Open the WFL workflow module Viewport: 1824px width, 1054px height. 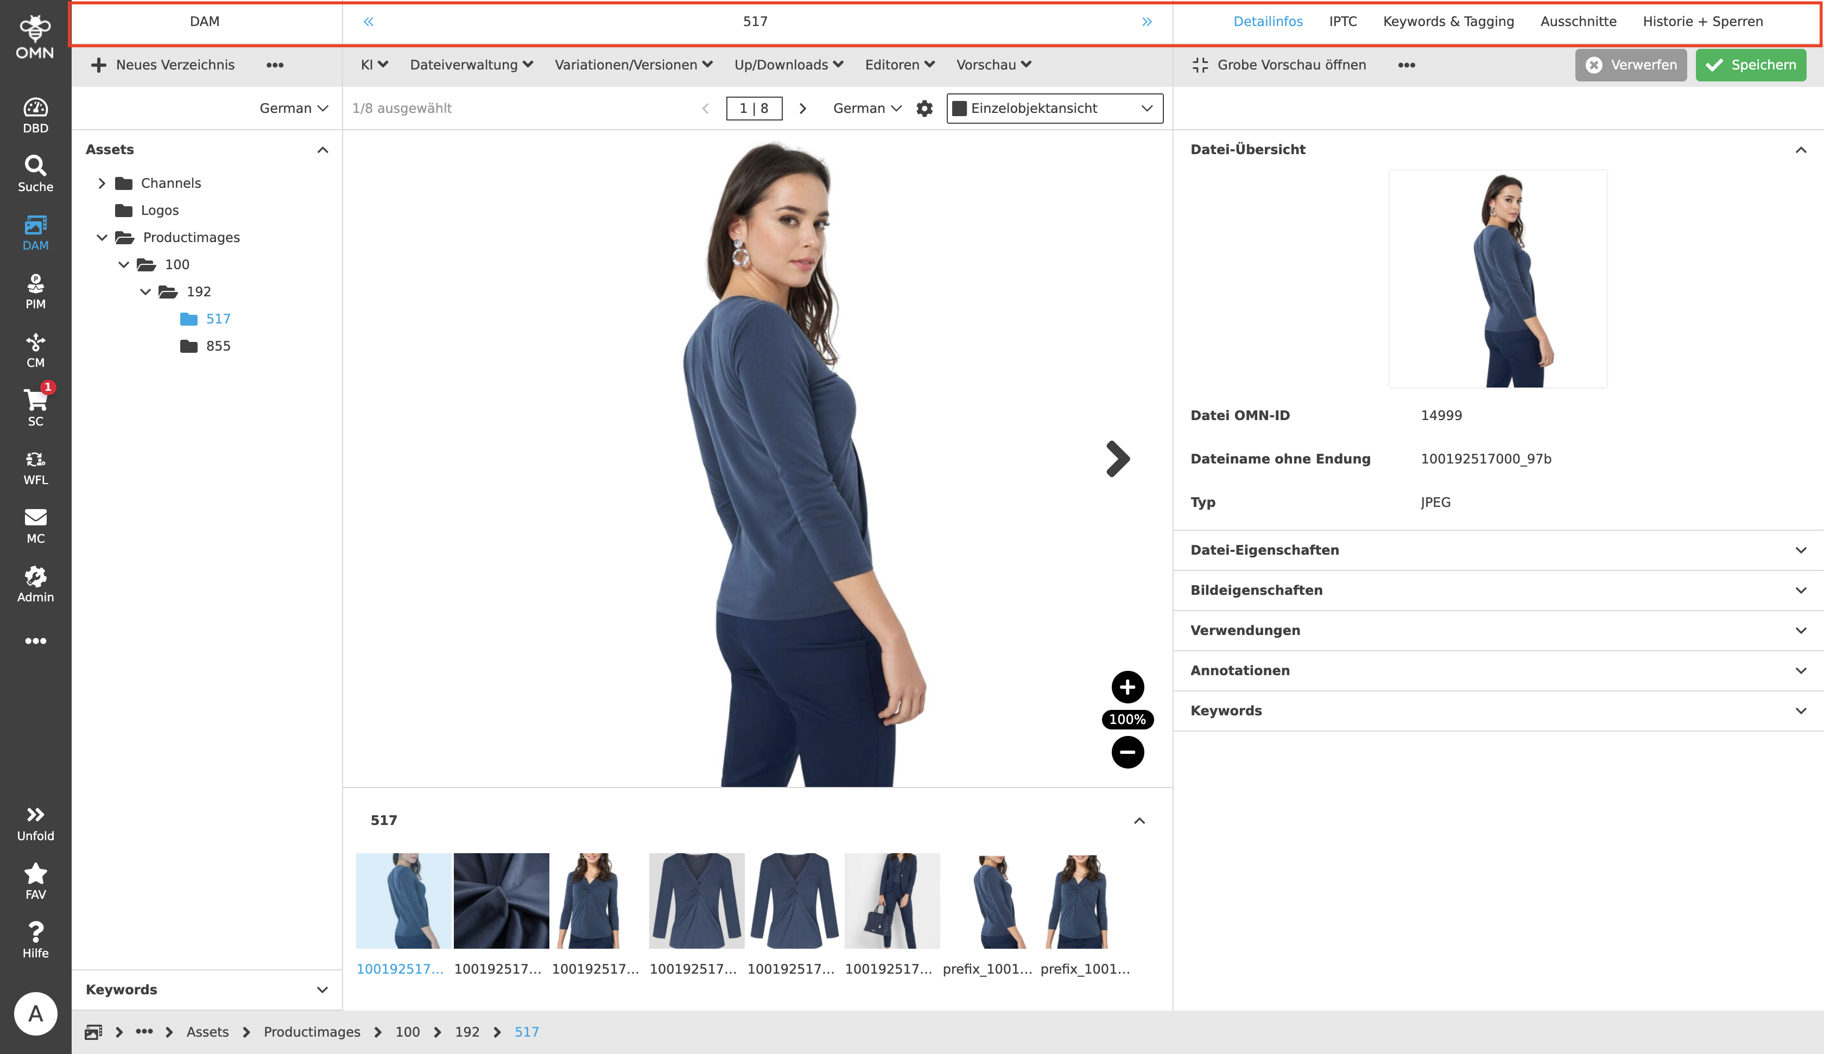(x=35, y=466)
